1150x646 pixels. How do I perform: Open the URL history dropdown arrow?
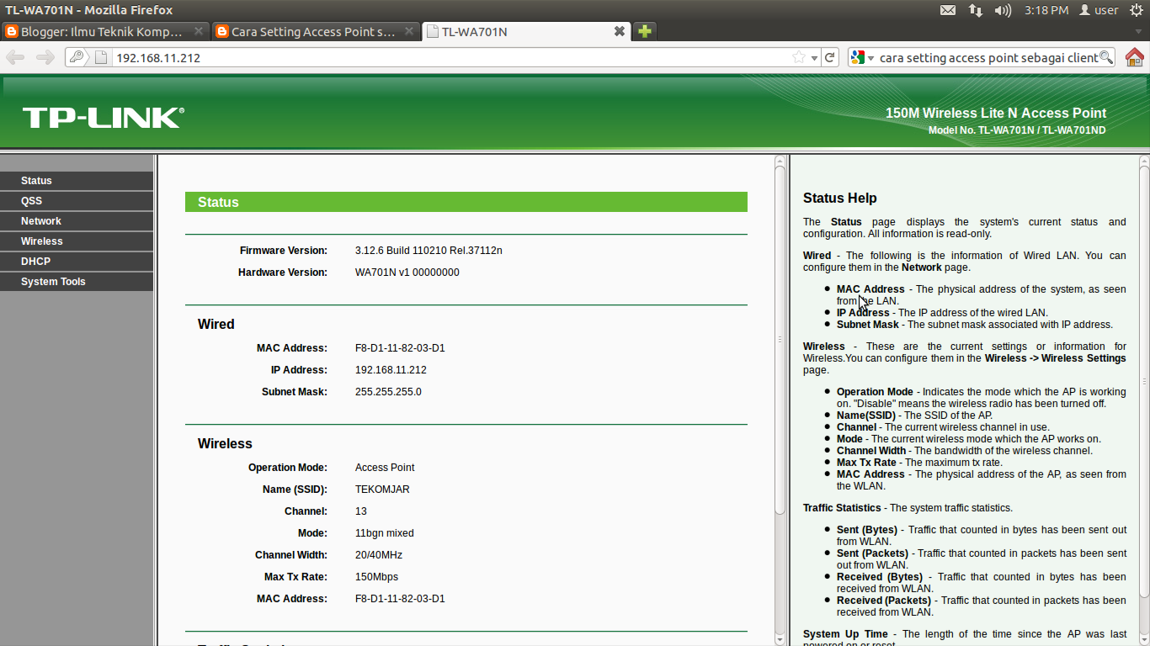point(814,58)
